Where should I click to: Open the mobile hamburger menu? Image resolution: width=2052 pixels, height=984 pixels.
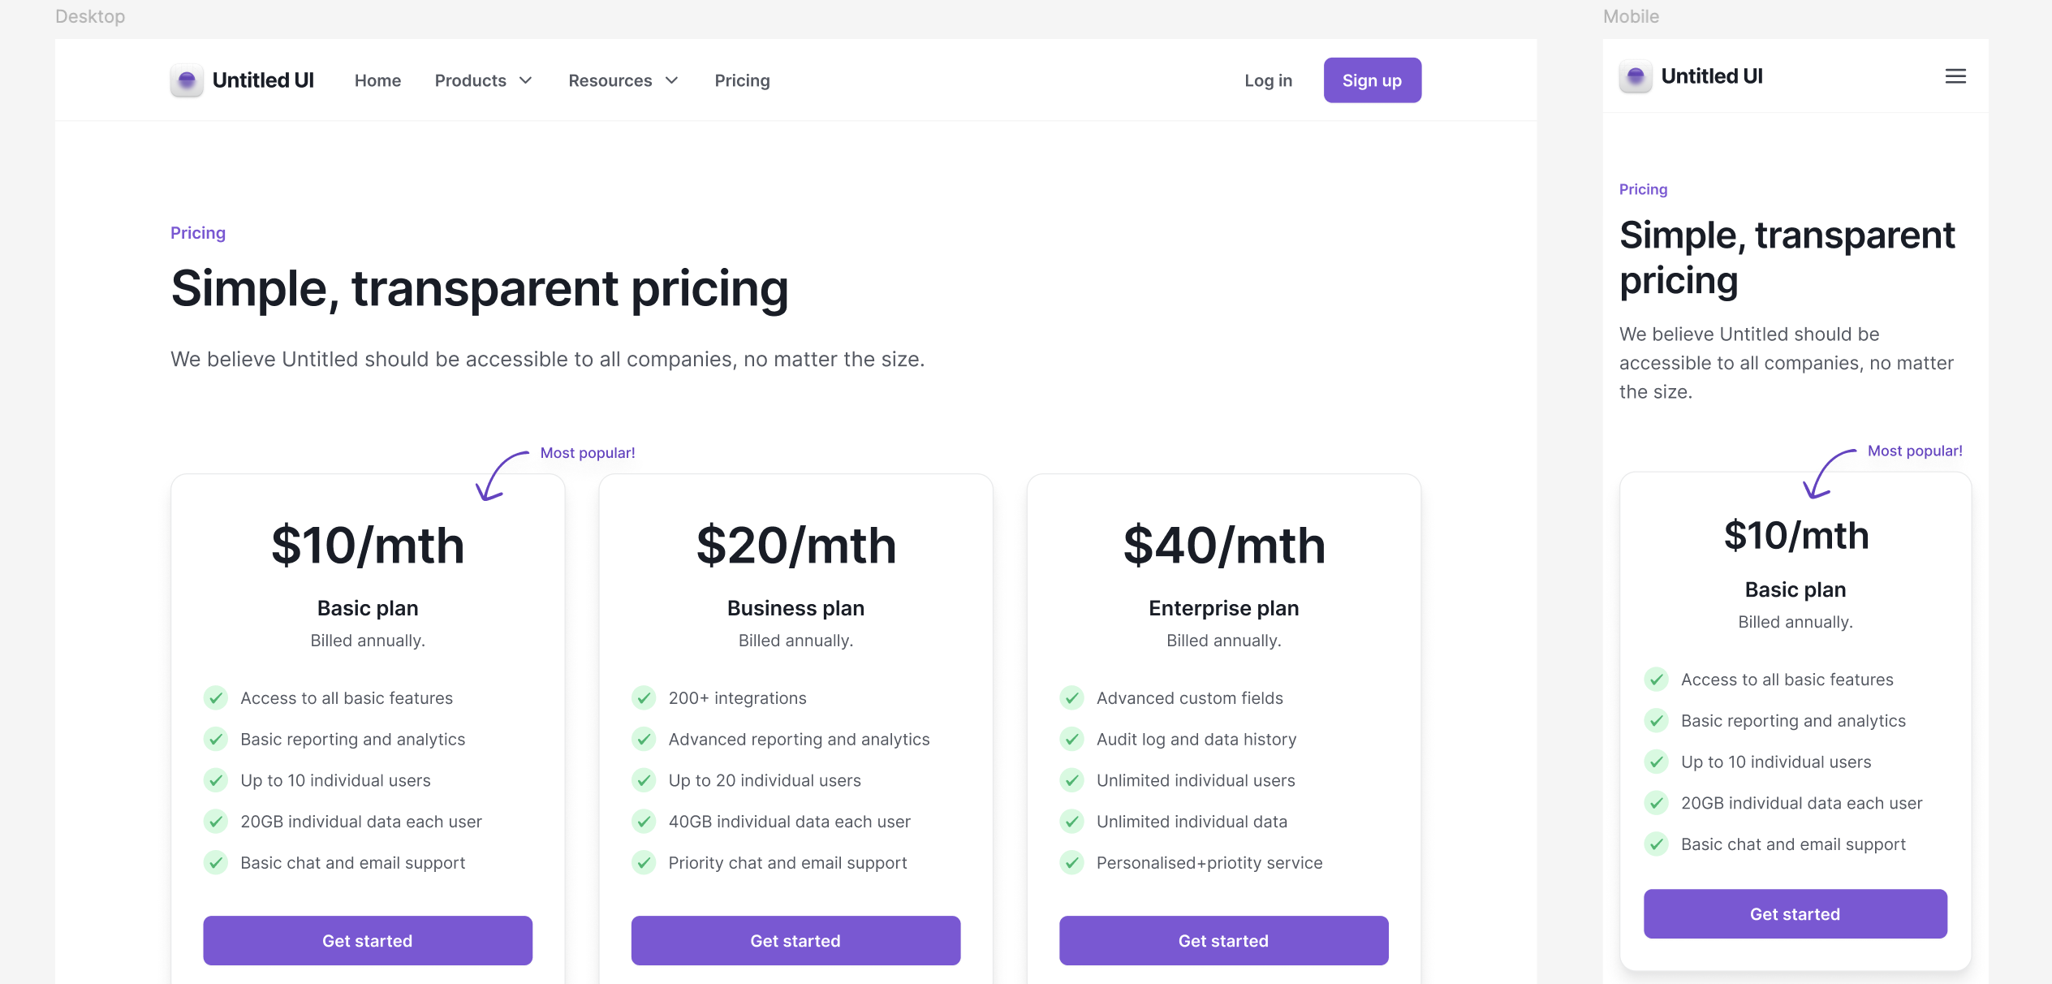click(1955, 76)
